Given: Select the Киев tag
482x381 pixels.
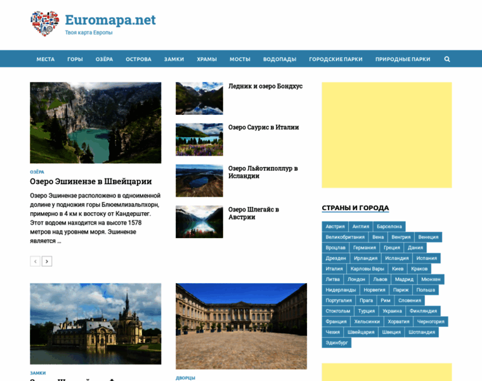Looking at the screenshot, I should click(398, 269).
